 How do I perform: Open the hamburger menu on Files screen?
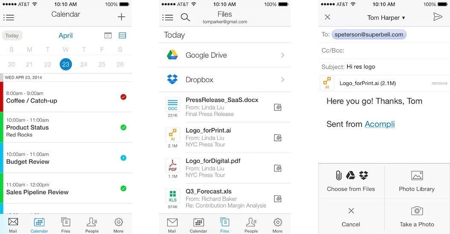click(168, 18)
